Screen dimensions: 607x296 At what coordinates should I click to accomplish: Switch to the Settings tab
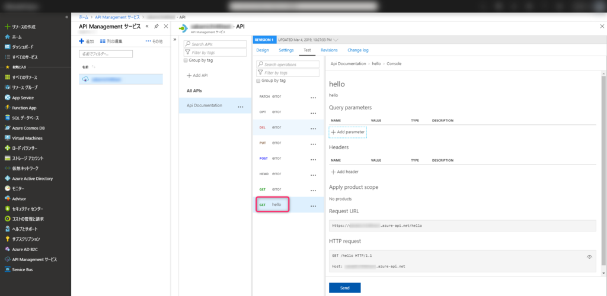(286, 50)
